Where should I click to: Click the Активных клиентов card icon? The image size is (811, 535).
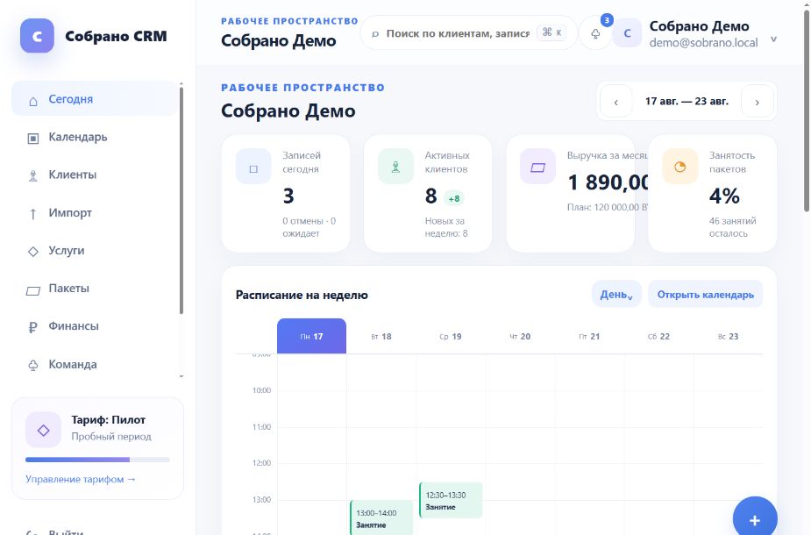pos(395,167)
